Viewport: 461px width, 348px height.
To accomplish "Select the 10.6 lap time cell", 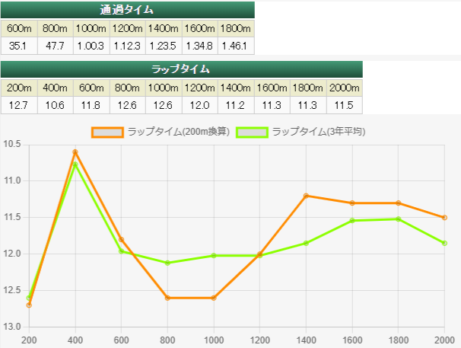I will tap(56, 105).
